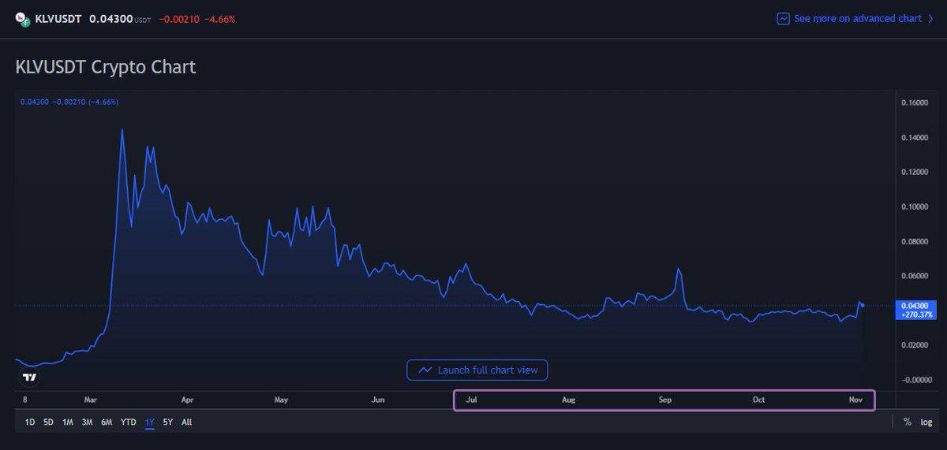This screenshot has height=450, width=947.
Task: Click the 0.04300 price in the header
Action: tap(111, 18)
